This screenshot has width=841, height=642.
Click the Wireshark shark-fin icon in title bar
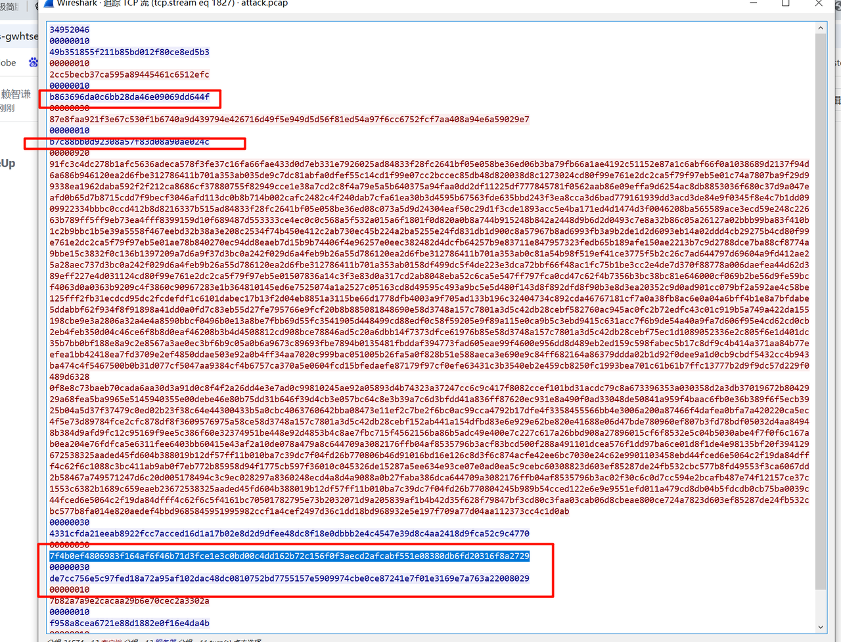tap(48, 3)
